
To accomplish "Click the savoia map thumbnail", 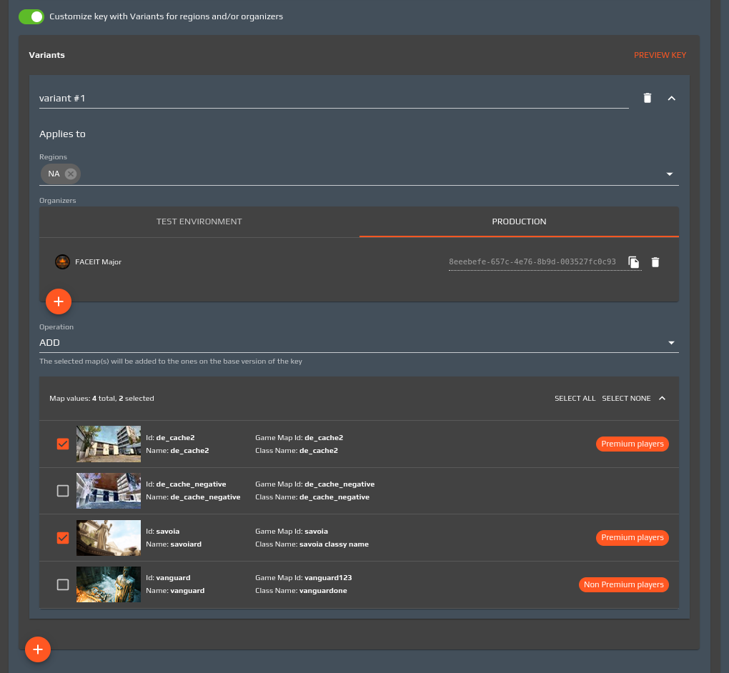I will pyautogui.click(x=109, y=537).
